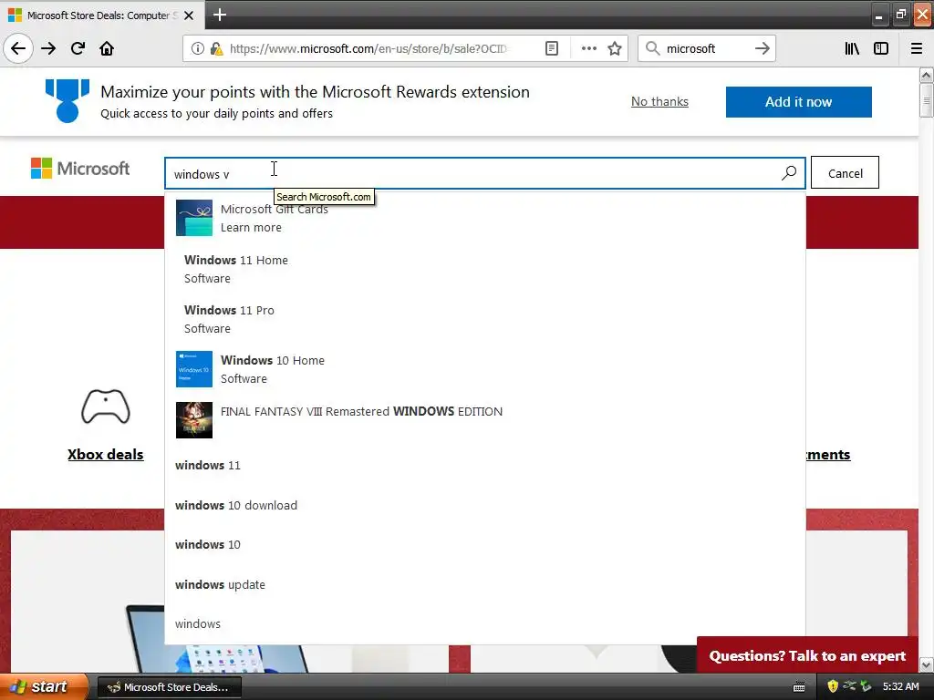This screenshot has height=700, width=934.
Task: Click the address bar URL
Action: click(368, 49)
